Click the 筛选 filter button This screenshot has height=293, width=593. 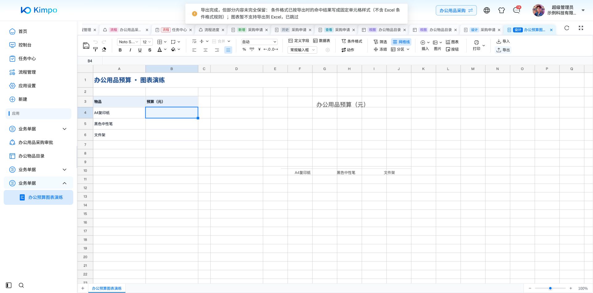[380, 42]
